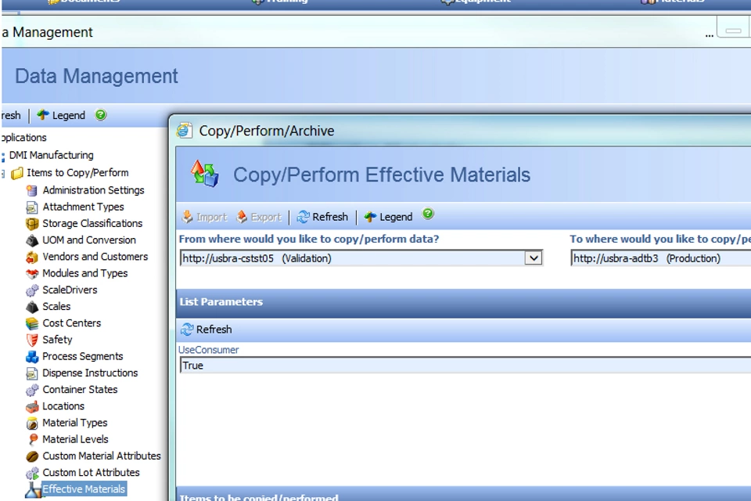Click the Custom Material Attributes icon

(32, 456)
